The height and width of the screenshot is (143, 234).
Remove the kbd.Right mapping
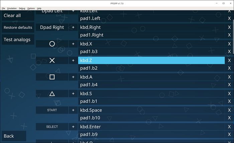tap(229, 27)
